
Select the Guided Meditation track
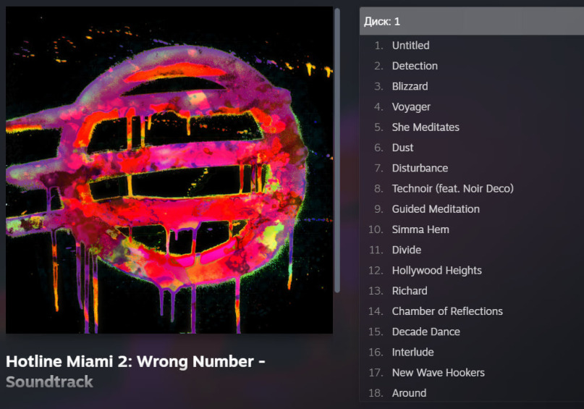(x=472, y=209)
